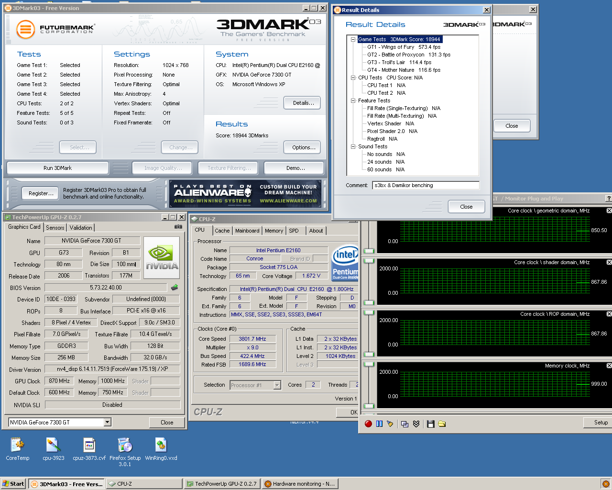
Task: Click the GPU-Z camera screenshot icon
Action: (178, 227)
